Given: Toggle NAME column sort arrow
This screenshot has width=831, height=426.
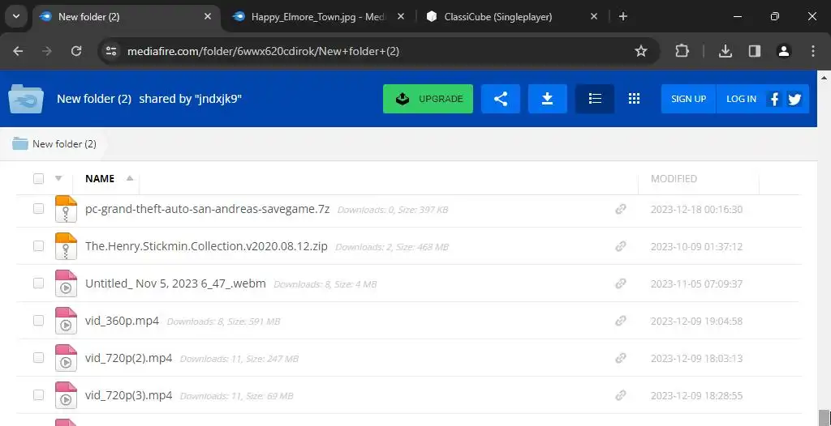Looking at the screenshot, I should [x=130, y=178].
